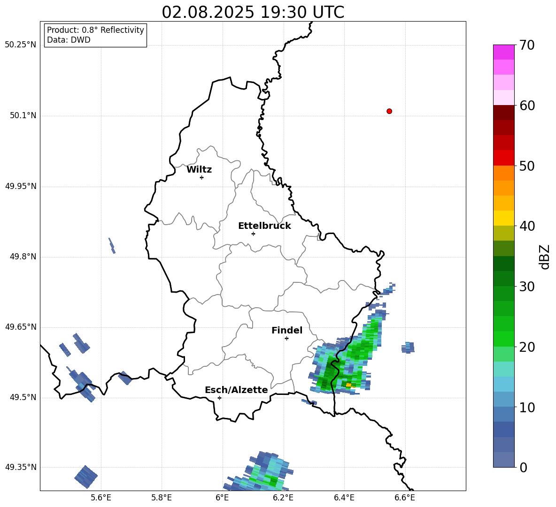Select the Esch/Alzette label
556x507 pixels.
coord(236,390)
